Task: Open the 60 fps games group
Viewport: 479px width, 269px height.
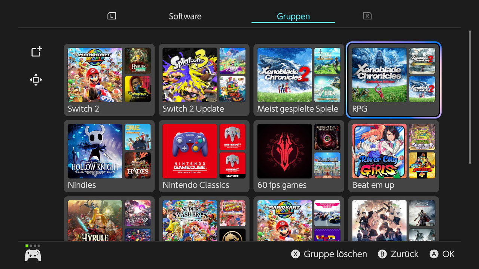Action: tap(299, 156)
